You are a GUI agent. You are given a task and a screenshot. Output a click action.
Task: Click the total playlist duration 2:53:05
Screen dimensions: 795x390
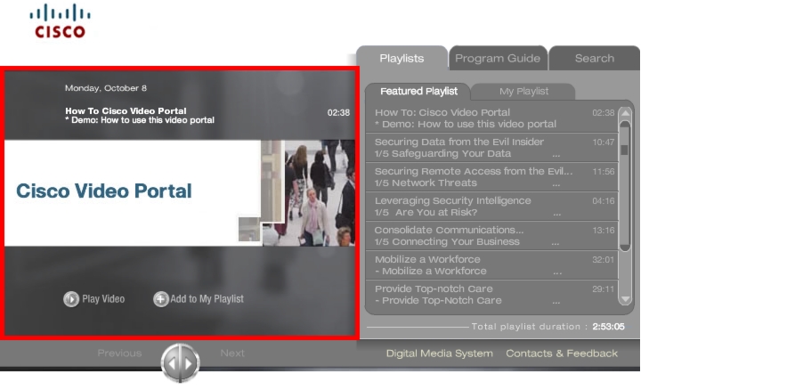[608, 327]
